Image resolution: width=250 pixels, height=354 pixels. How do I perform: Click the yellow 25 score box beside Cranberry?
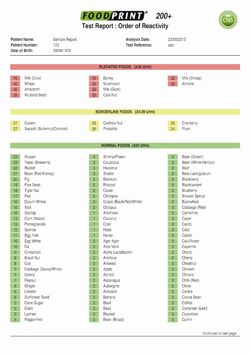(172, 123)
